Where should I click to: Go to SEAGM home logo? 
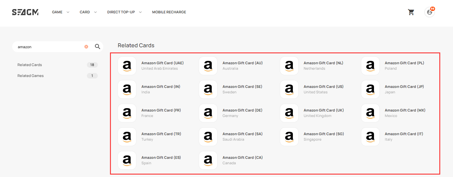(25, 12)
